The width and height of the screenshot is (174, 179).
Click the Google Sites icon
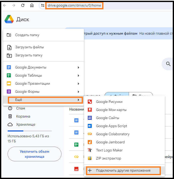[90, 118]
